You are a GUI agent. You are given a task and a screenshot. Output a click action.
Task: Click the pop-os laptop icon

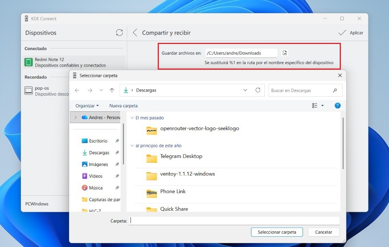pos(29,91)
